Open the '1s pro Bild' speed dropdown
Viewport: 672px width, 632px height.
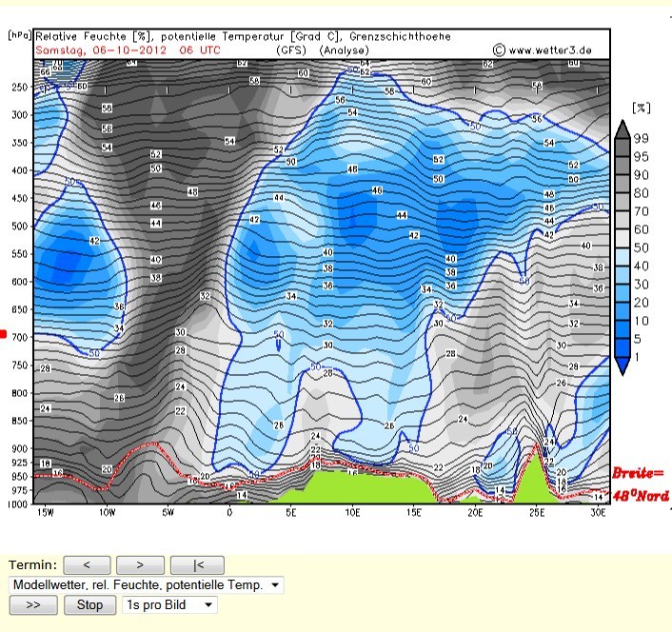click(x=169, y=604)
